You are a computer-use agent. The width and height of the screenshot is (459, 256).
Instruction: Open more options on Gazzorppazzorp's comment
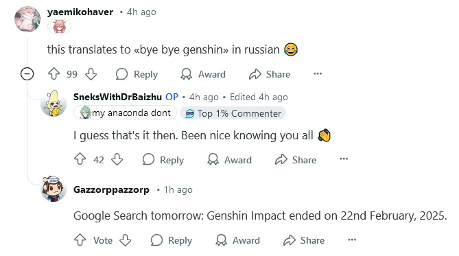point(352,240)
